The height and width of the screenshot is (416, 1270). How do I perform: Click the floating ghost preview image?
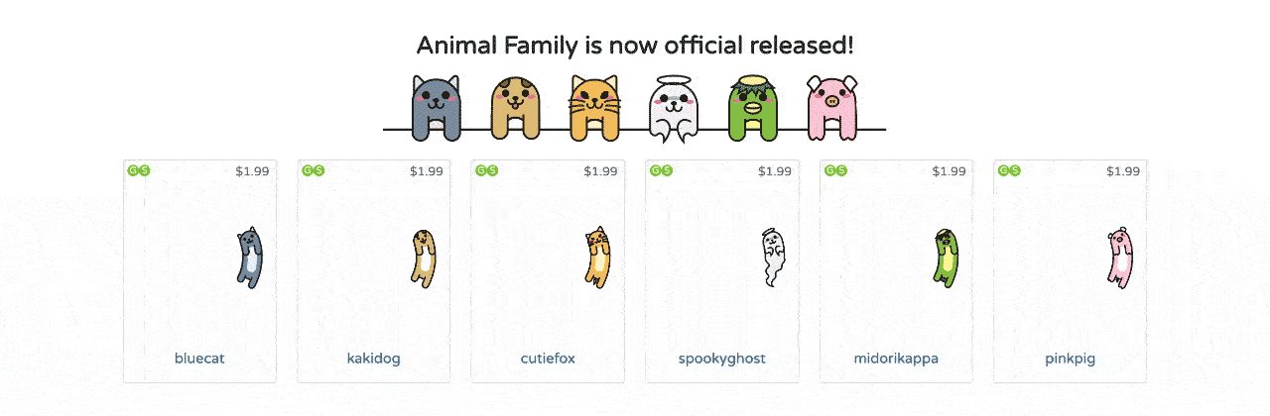coord(771,258)
